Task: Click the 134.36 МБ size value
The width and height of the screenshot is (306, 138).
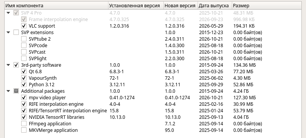Action: [x=244, y=65]
